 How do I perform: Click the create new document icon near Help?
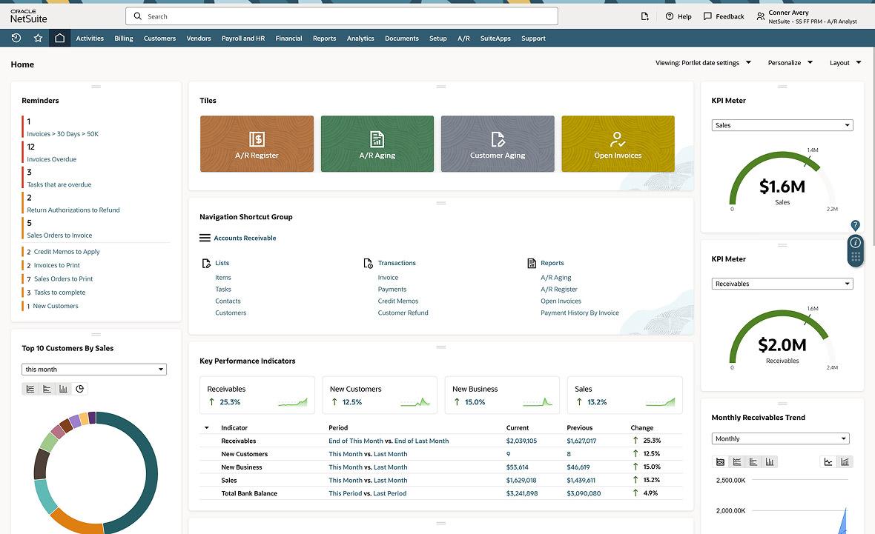click(644, 16)
